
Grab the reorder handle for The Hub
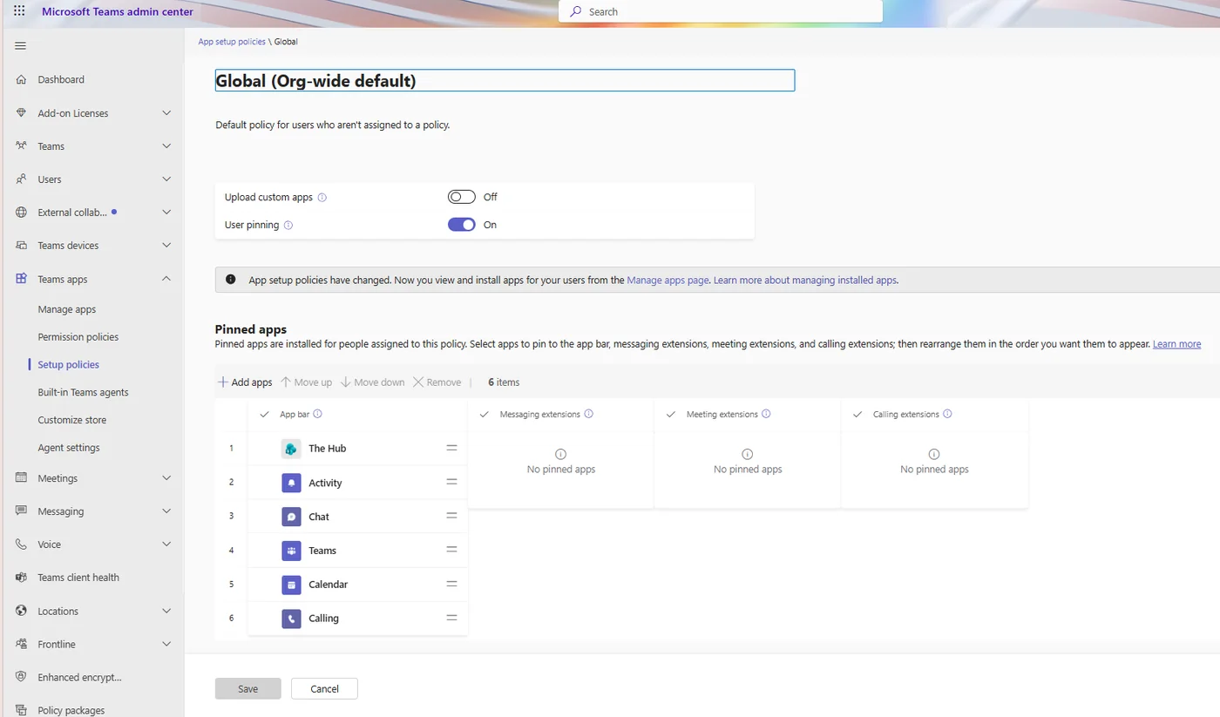click(x=451, y=448)
